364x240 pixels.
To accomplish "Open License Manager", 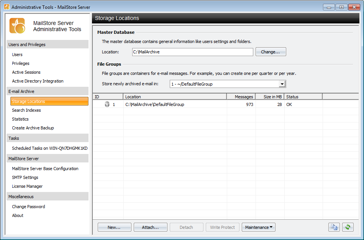I will pyautogui.click(x=27, y=186).
